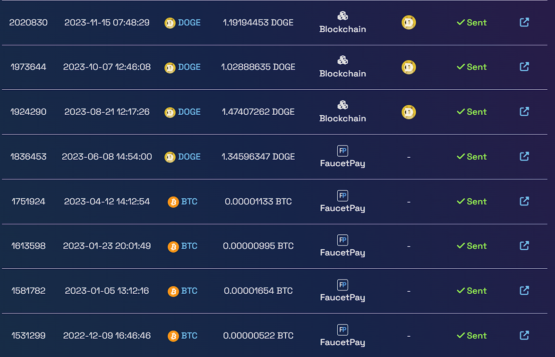Open external link for payout 1751924
This screenshot has height=357, width=555.
524,201
